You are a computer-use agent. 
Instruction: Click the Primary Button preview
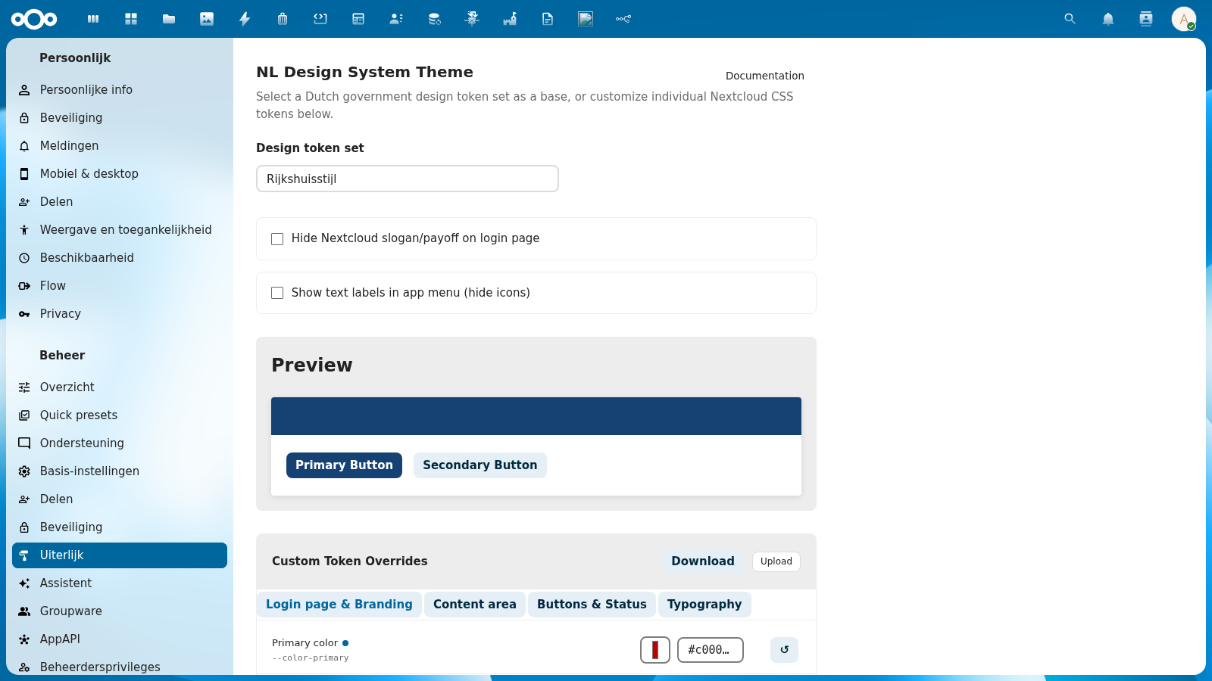coord(344,465)
